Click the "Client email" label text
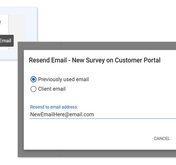 click(x=52, y=89)
